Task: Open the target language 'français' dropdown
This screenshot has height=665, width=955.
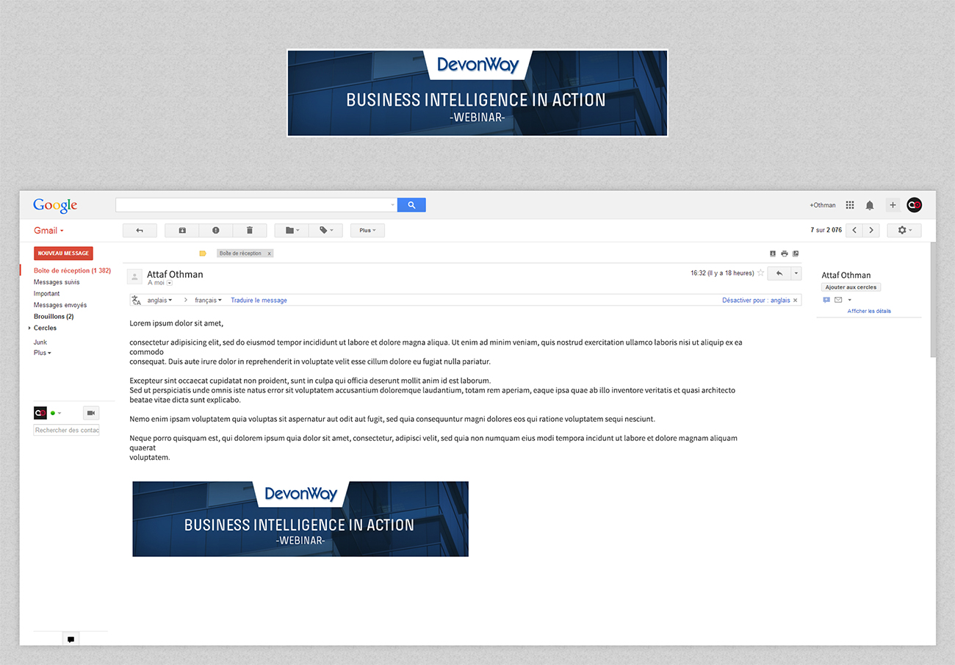Action: click(x=209, y=301)
